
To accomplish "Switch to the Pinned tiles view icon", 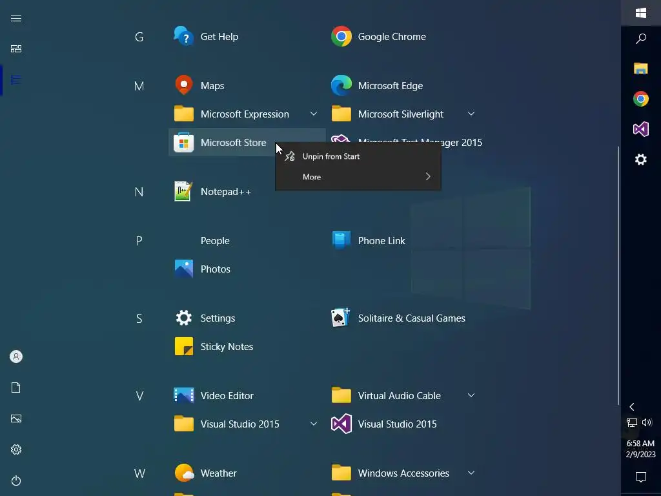I will 16,49.
